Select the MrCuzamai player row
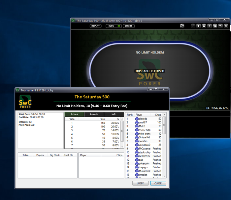Image resolution: width=231 pixels, height=200 pixels. pyautogui.click(x=144, y=149)
